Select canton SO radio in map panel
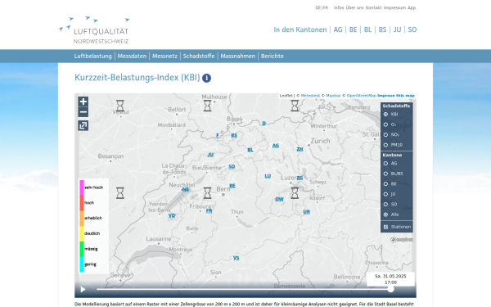 pyautogui.click(x=385, y=204)
